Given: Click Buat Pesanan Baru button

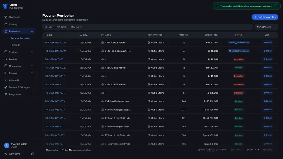Looking at the screenshot, I should [265, 17].
